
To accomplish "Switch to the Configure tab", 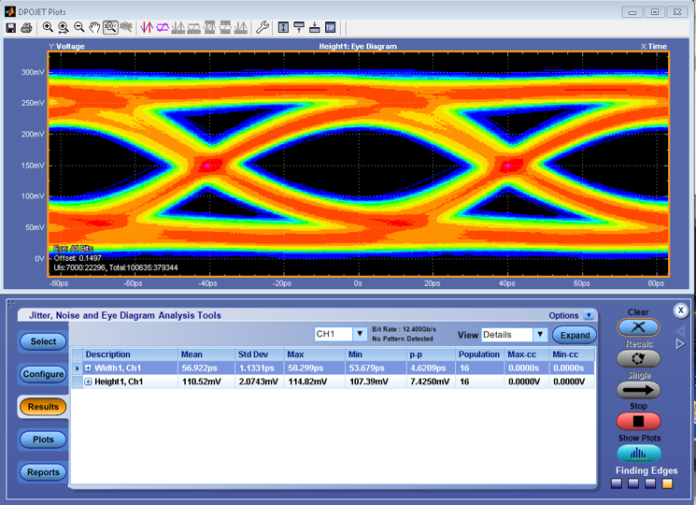I will 43,374.
